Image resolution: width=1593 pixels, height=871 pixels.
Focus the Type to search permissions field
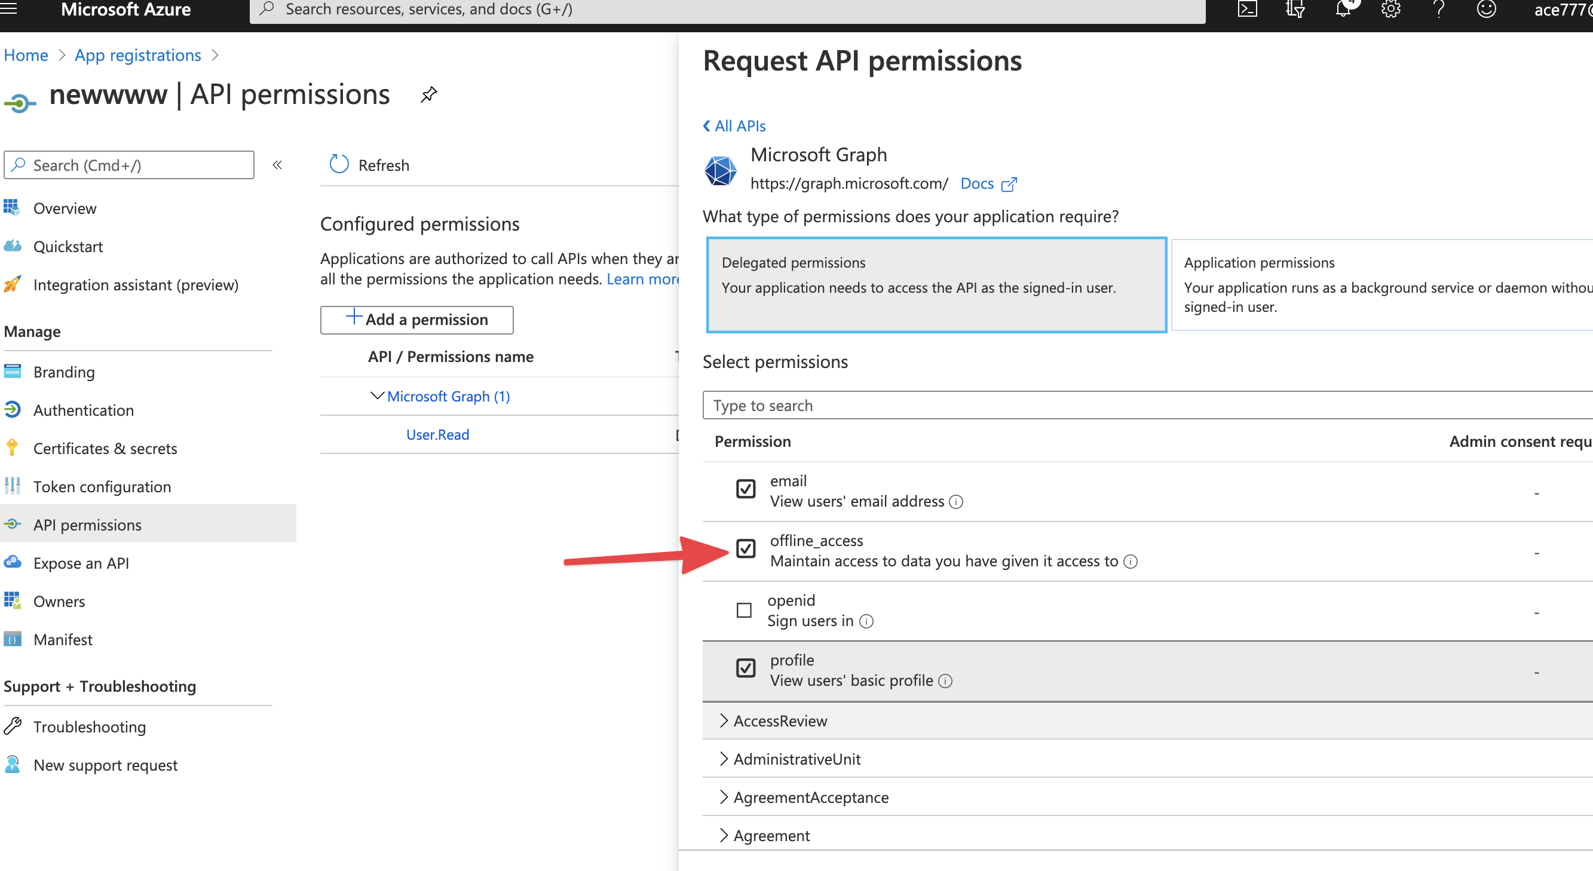point(1148,405)
